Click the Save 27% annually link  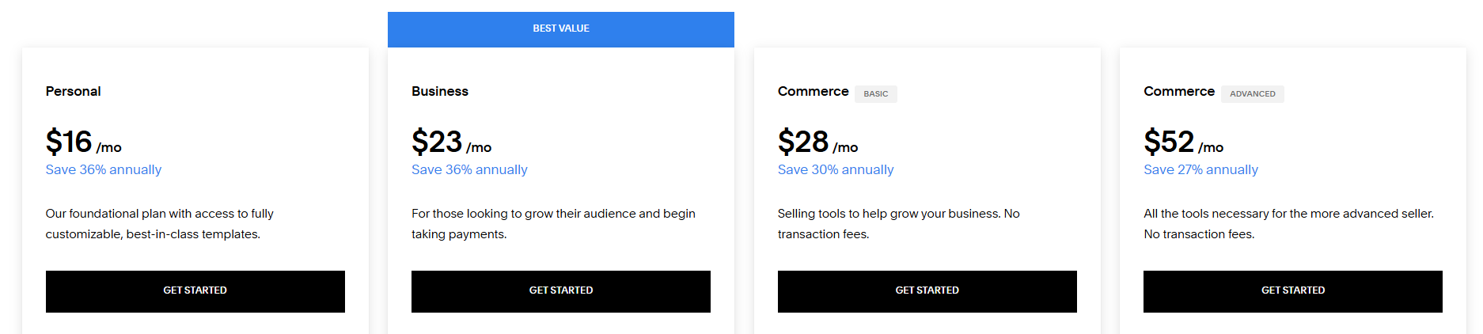click(x=1200, y=169)
